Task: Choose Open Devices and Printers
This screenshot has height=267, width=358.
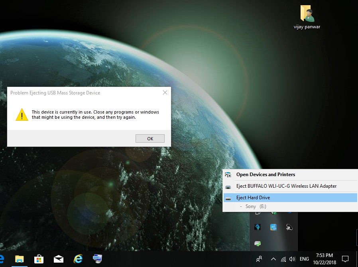Action: click(x=266, y=175)
